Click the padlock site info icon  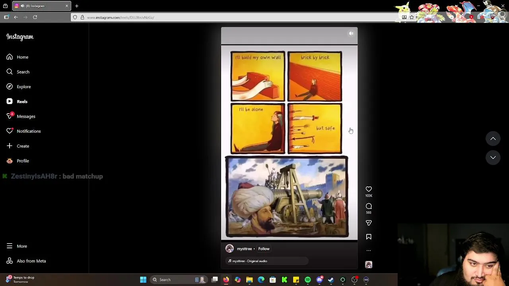[82, 17]
